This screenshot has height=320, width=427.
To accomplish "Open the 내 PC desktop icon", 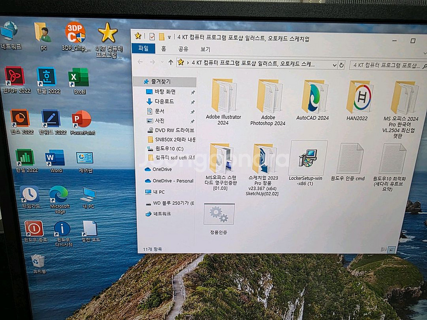I will [x=88, y=198].
